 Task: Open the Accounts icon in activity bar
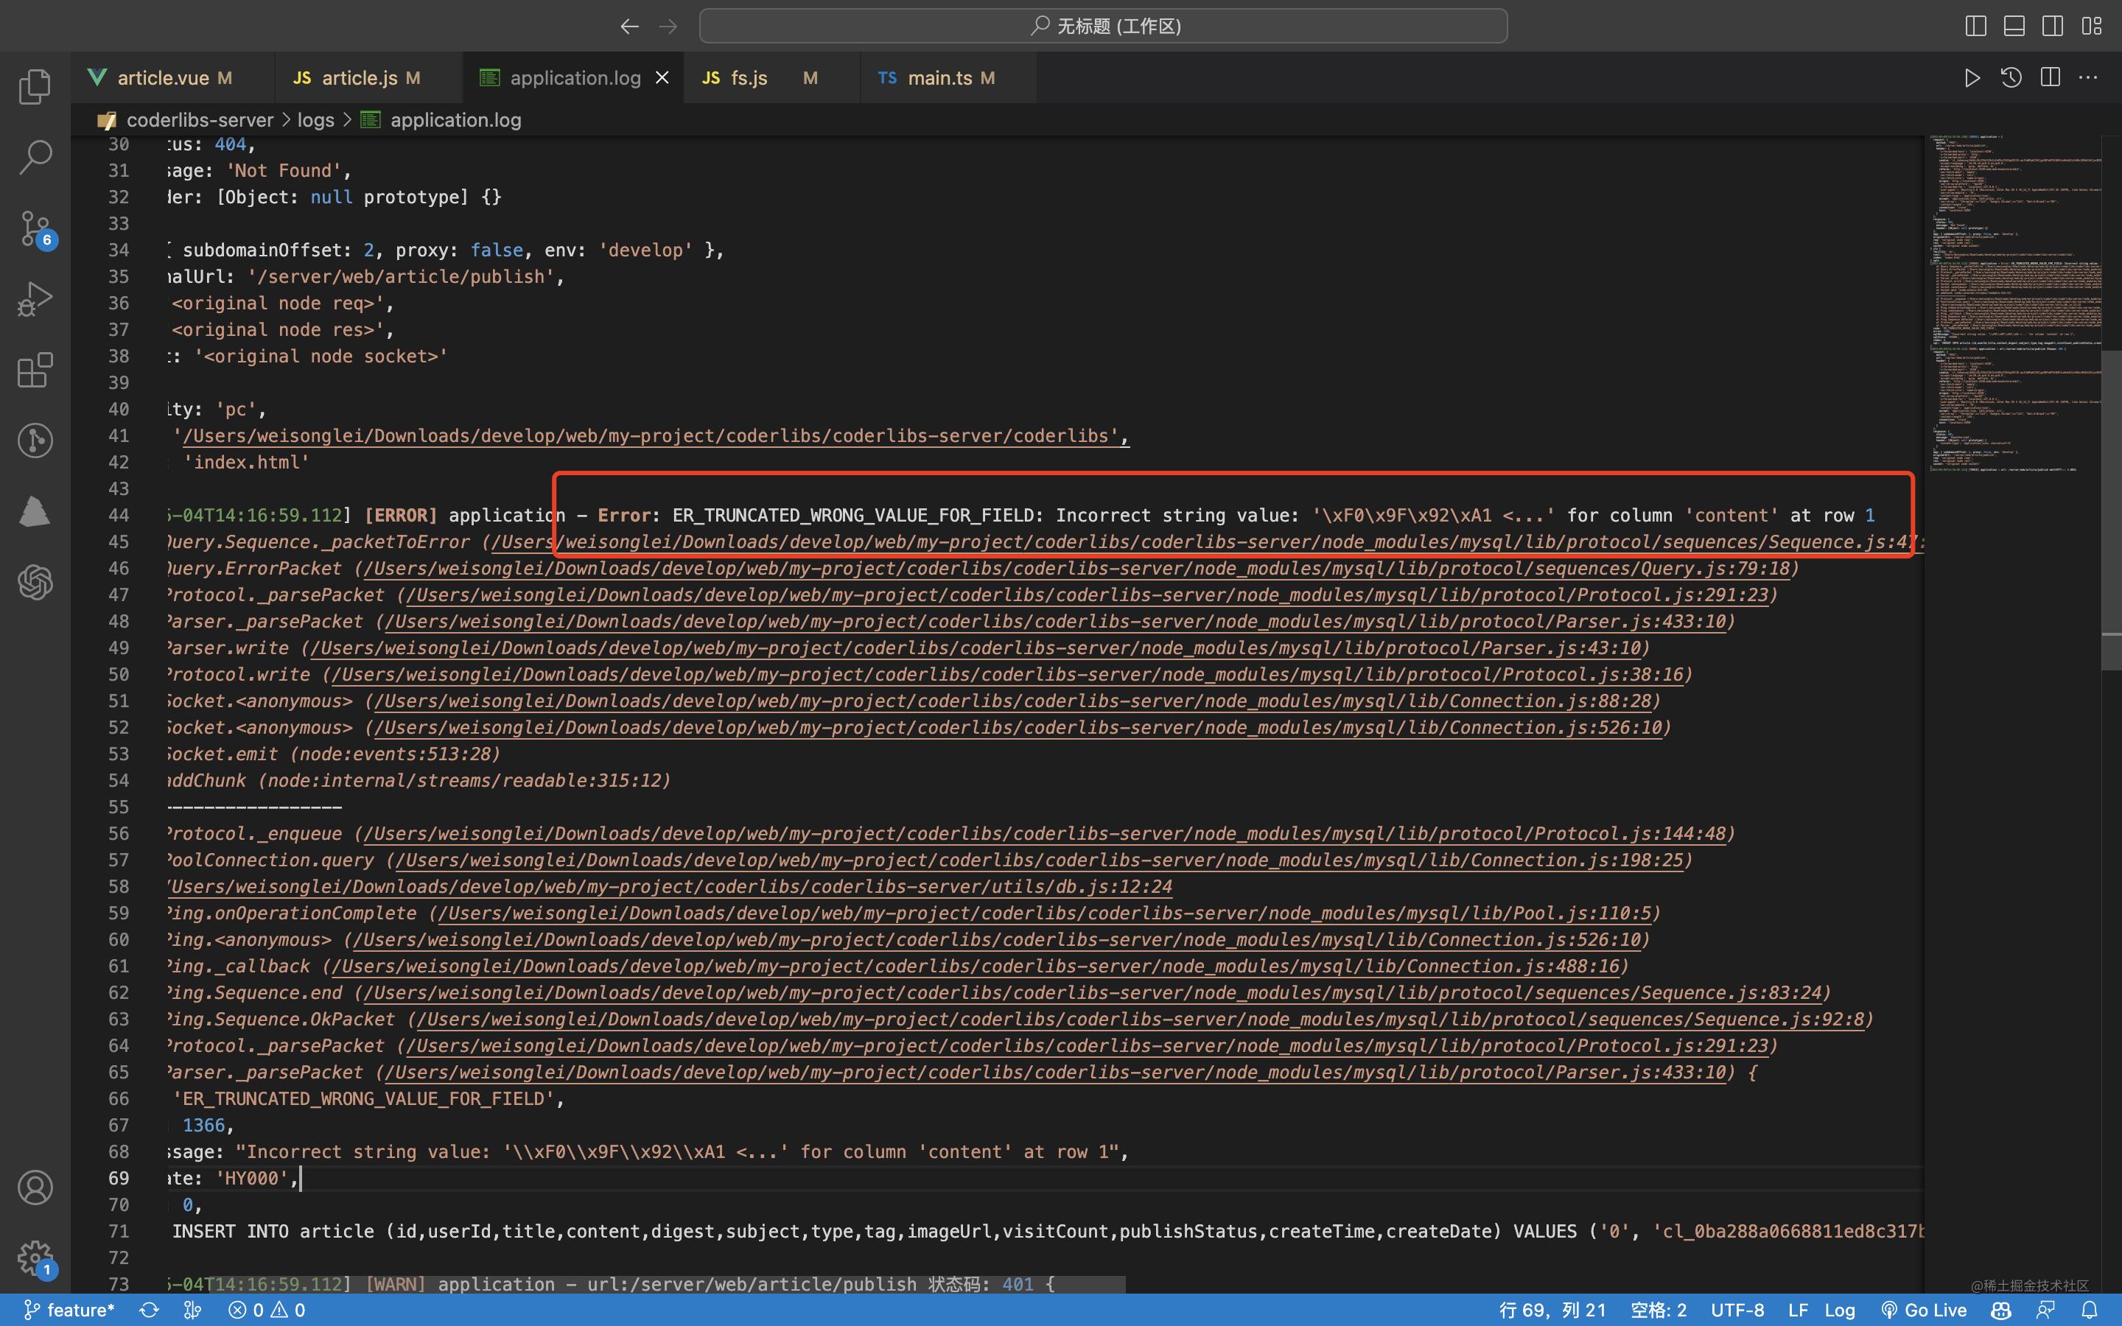[x=35, y=1188]
